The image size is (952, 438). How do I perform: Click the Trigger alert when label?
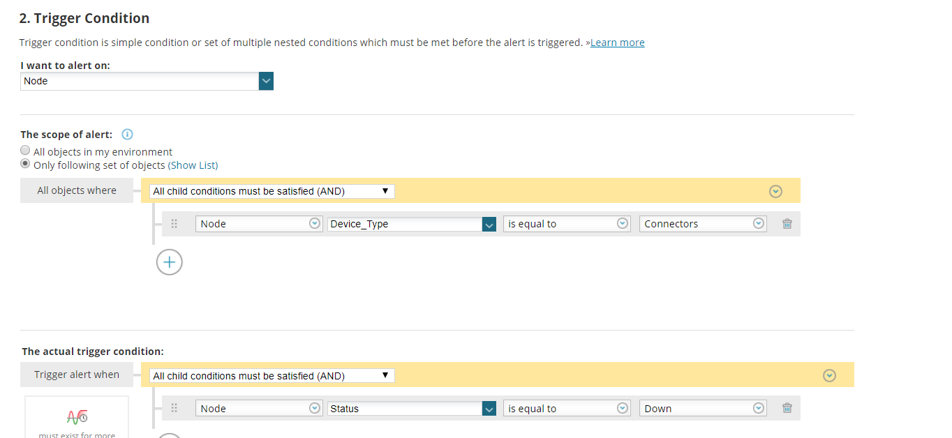click(x=77, y=375)
